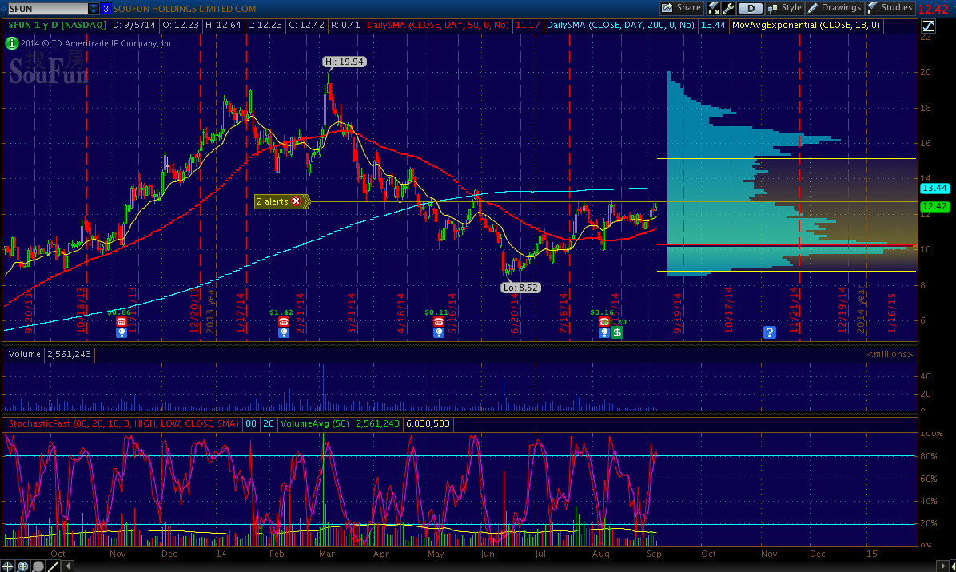Open the Drawings menu
956x572 pixels.
(x=835, y=8)
